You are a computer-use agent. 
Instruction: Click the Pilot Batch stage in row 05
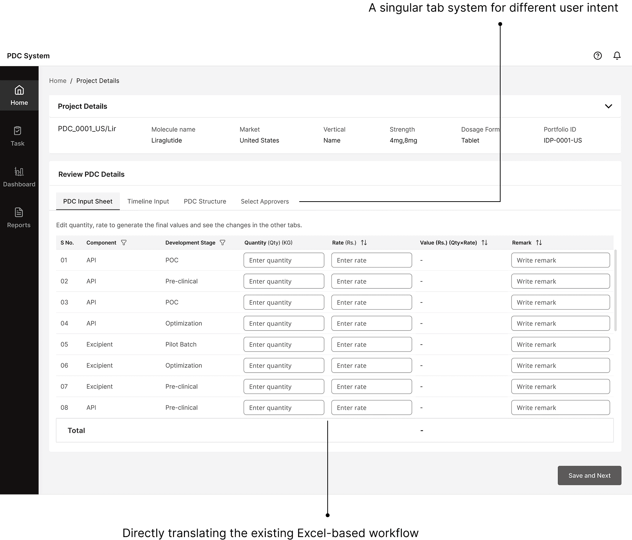pyautogui.click(x=181, y=344)
